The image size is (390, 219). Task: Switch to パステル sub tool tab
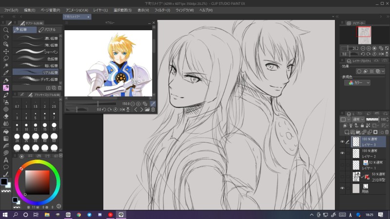click(49, 30)
